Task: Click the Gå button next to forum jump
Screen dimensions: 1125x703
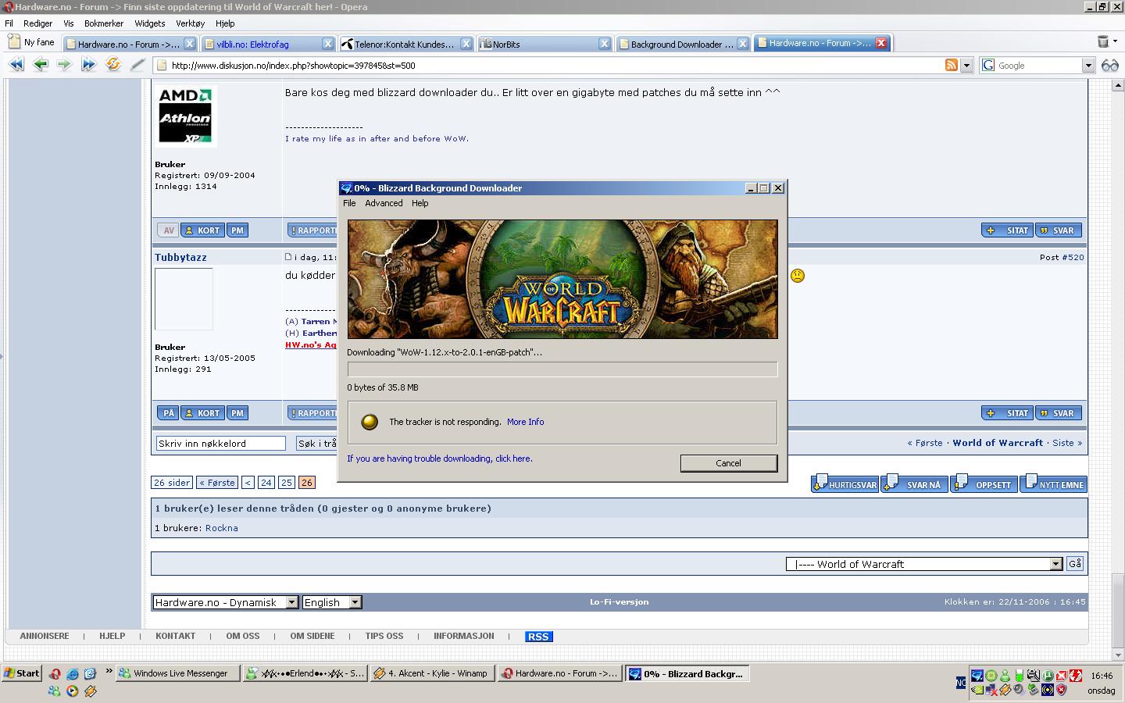Action: coord(1075,564)
